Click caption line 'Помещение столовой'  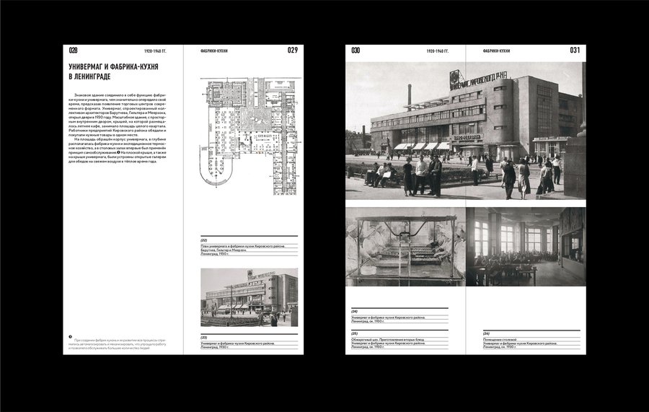pyautogui.click(x=500, y=340)
